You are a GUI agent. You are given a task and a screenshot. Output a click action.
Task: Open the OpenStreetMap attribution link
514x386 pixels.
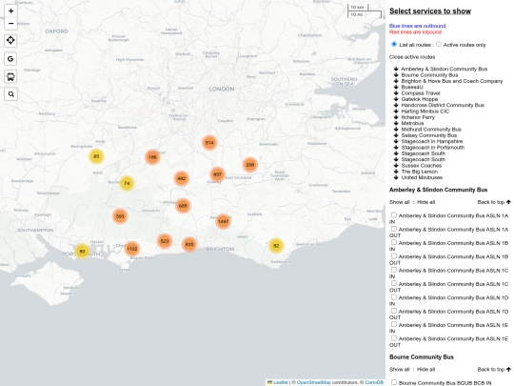[x=314, y=382]
